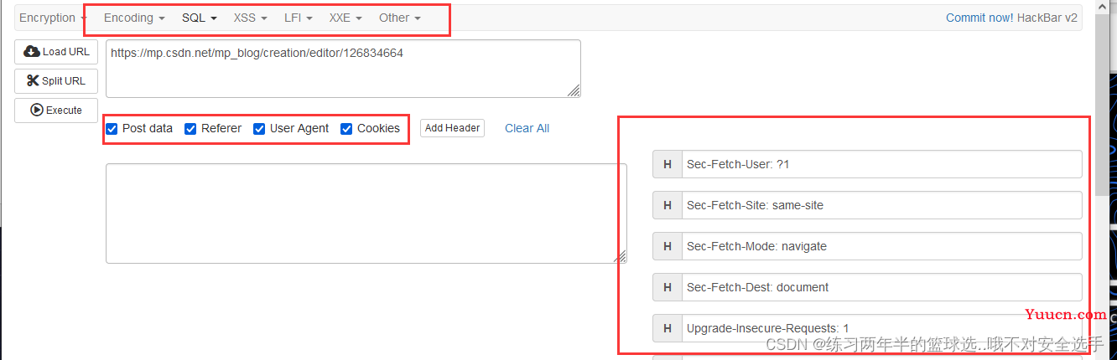Click the H icon beside Sec-Fetch-Dest
This screenshot has width=1117, height=360.
pyautogui.click(x=668, y=288)
